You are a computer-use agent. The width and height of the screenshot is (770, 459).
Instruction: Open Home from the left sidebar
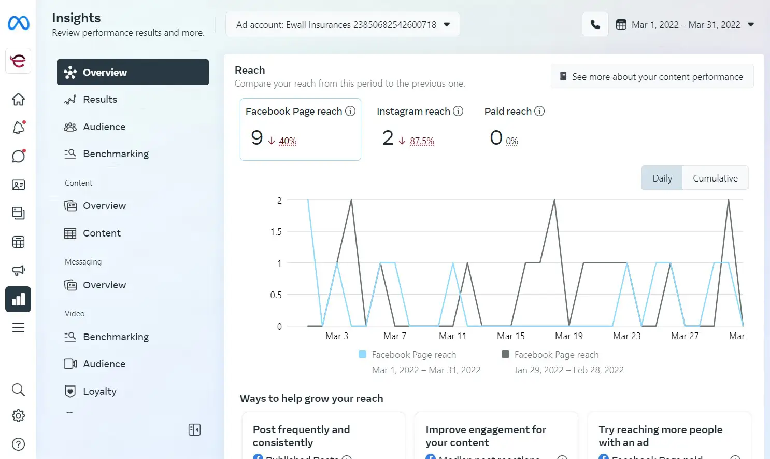click(19, 99)
